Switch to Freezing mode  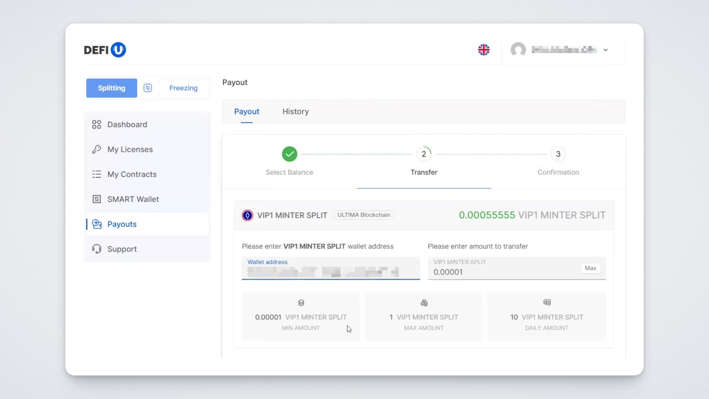[183, 88]
